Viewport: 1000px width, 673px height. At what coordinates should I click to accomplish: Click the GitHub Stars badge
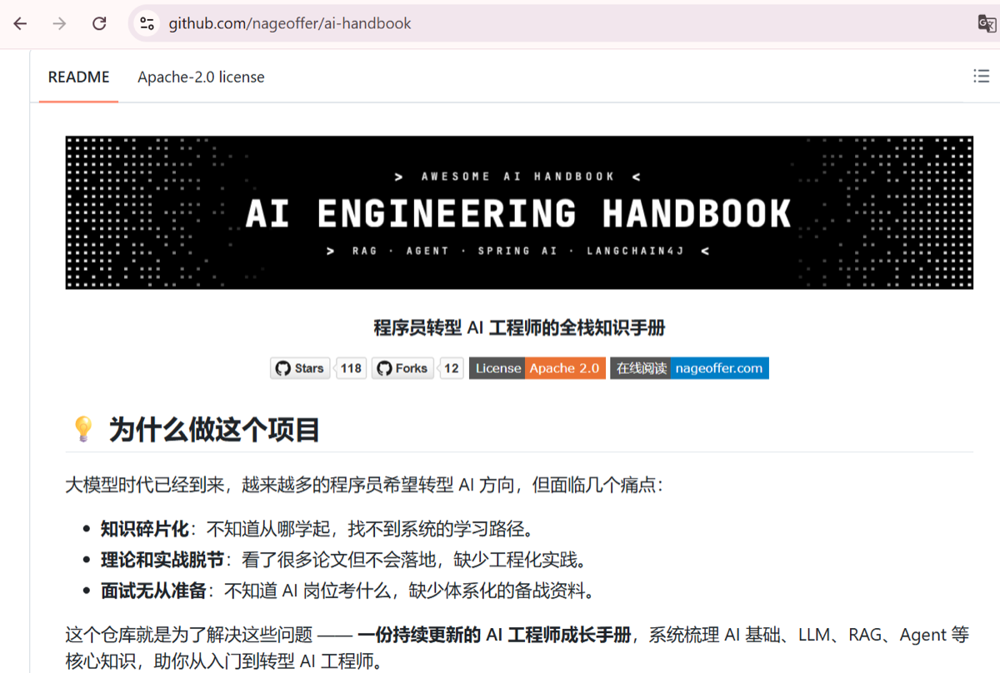(x=300, y=368)
